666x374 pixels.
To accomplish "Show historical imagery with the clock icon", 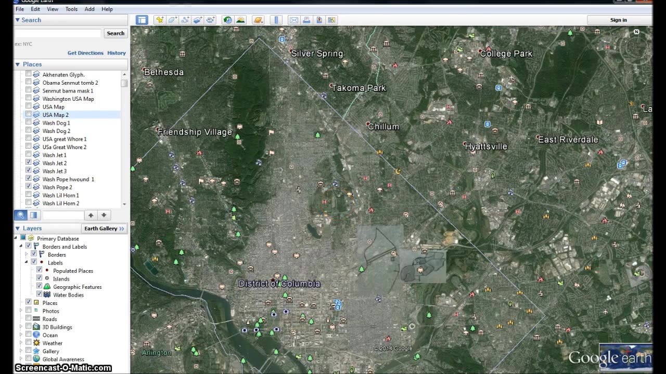I will click(228, 20).
